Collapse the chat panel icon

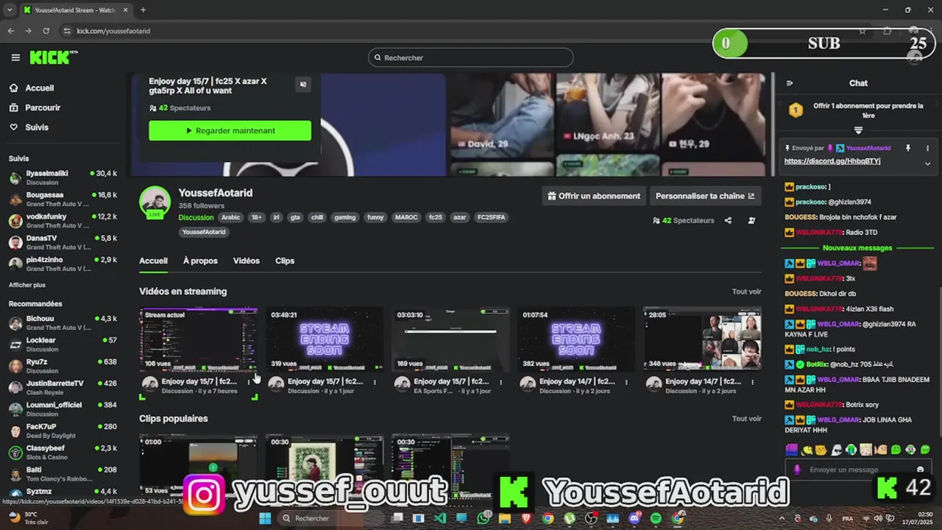pyautogui.click(x=790, y=83)
